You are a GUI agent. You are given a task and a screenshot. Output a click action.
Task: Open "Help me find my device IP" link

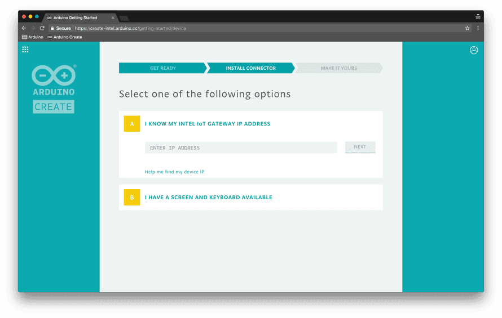174,172
